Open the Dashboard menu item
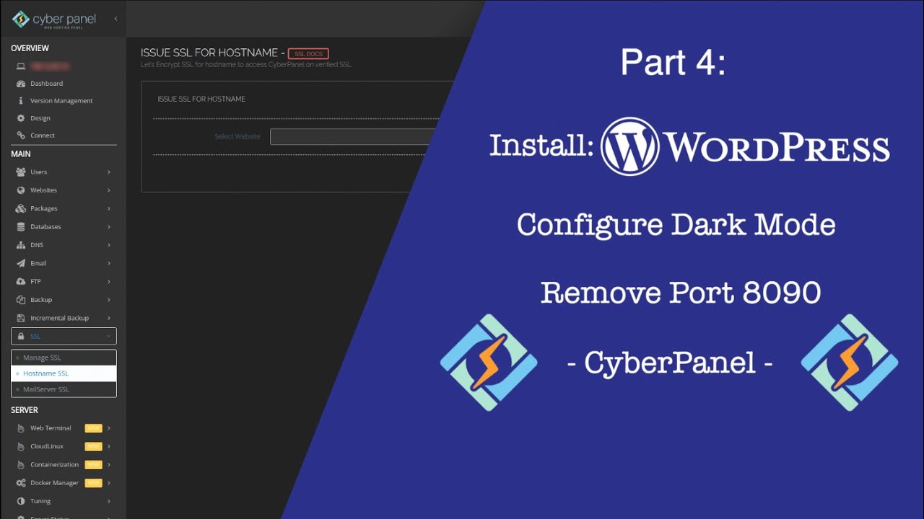 tap(46, 84)
